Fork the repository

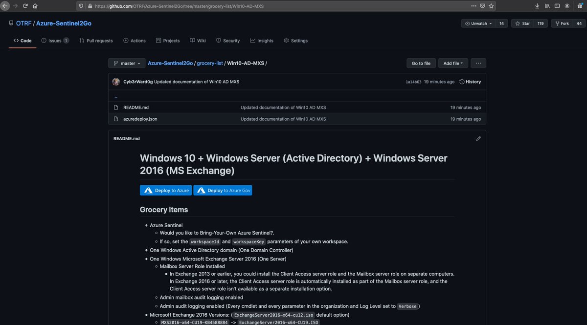(x=562, y=23)
